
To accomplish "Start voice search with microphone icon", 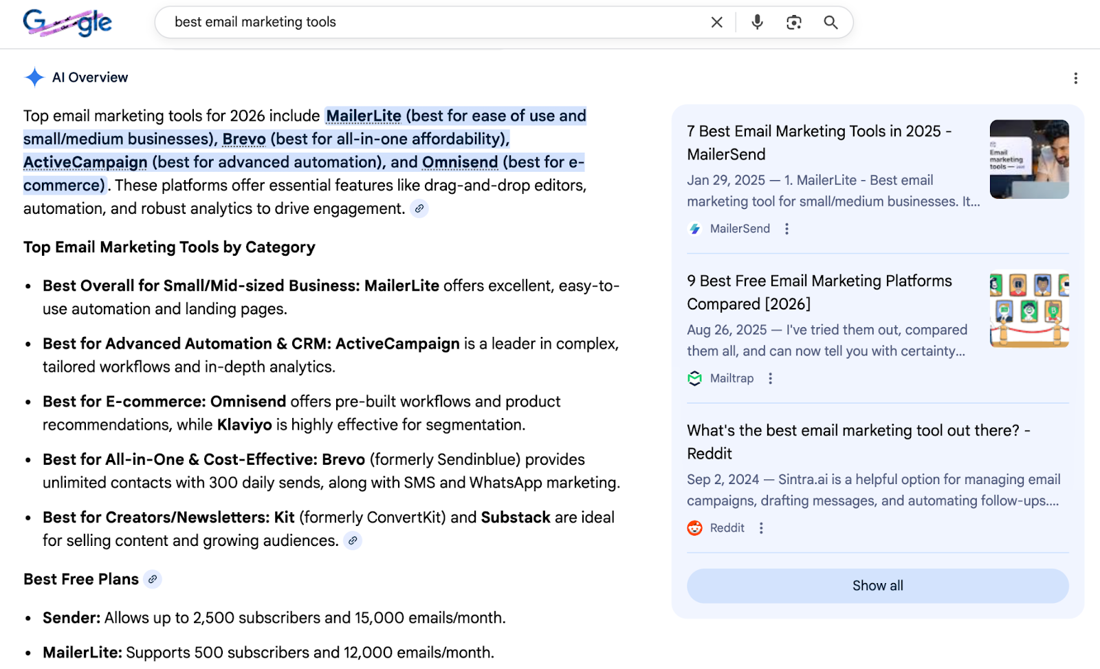I will click(x=757, y=22).
